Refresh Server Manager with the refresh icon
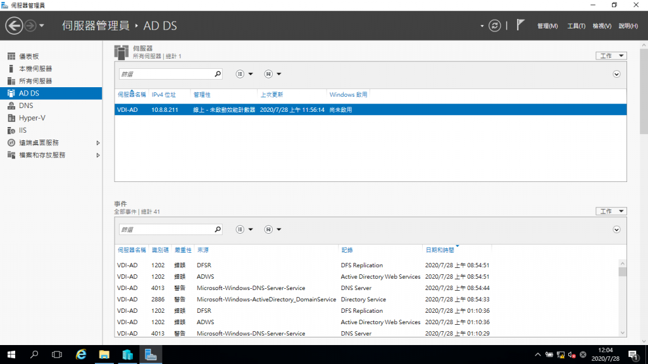Screen dimensions: 648x364 pyautogui.click(x=495, y=25)
